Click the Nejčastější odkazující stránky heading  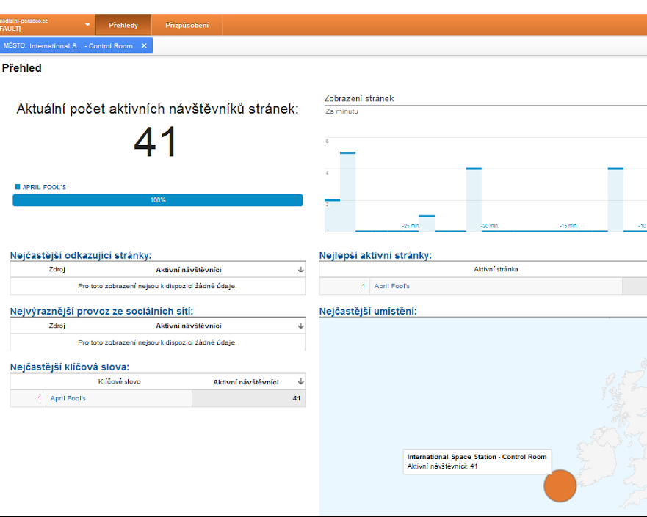pos(81,255)
